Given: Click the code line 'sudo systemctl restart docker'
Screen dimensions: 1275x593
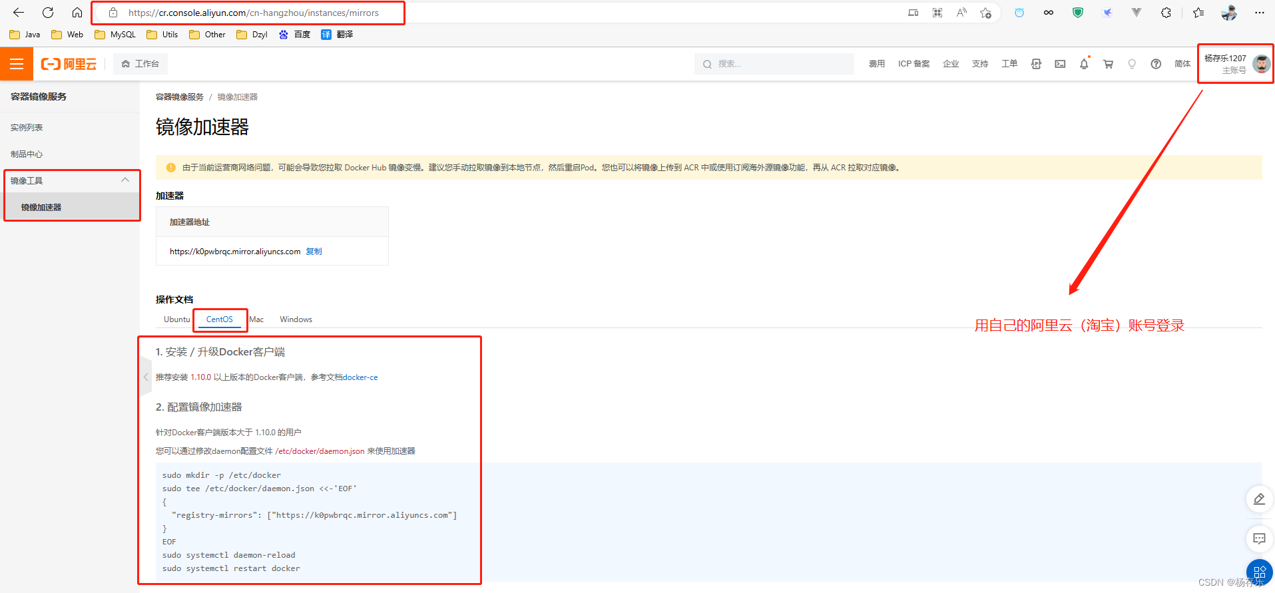Looking at the screenshot, I should [x=231, y=568].
